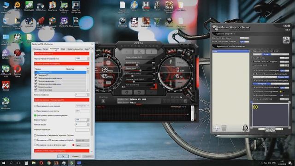The image size is (295, 166).
Task: Toggle the 'Start with Windows' switch in RivaTuner
Action: click(x=244, y=38)
